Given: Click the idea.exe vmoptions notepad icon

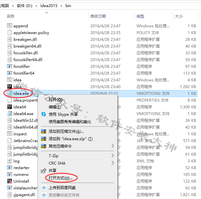Looking at the screenshot, I should click(10, 93).
